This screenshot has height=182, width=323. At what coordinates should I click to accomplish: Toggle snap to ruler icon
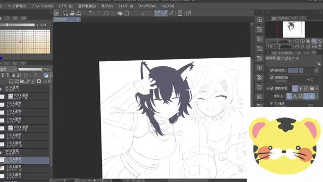point(157,13)
